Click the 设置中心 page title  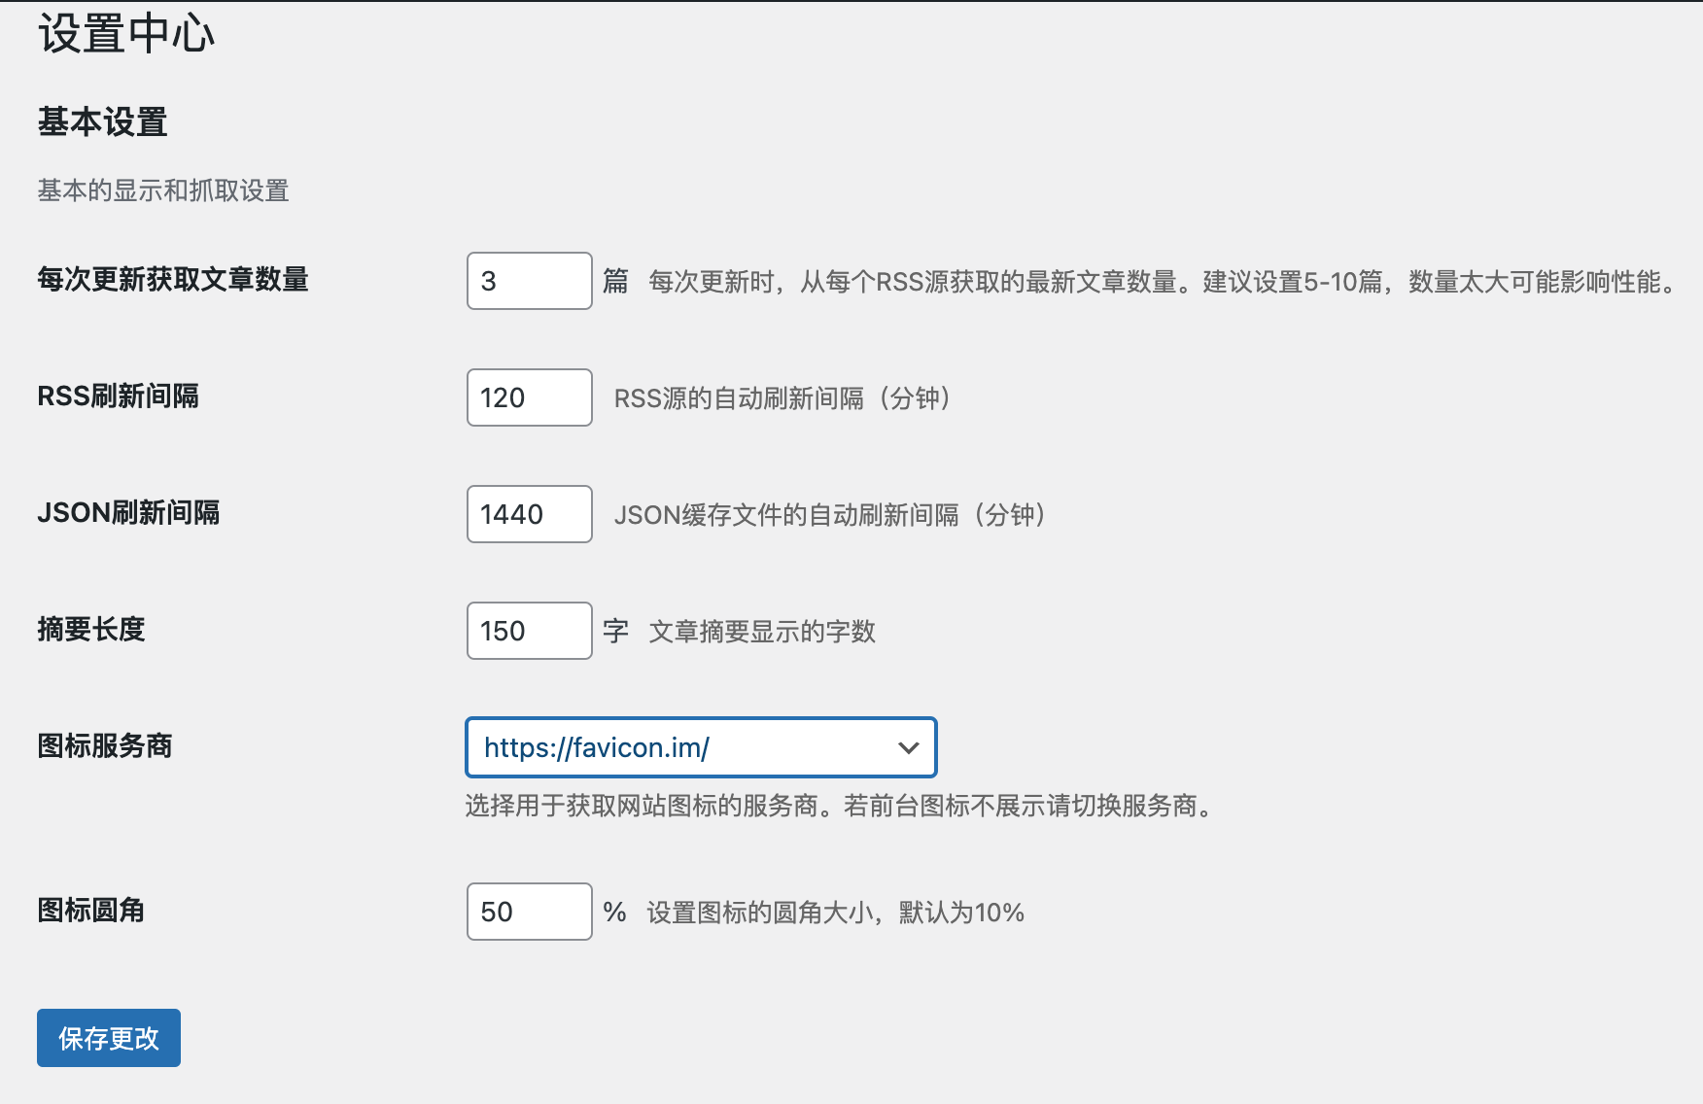(126, 34)
